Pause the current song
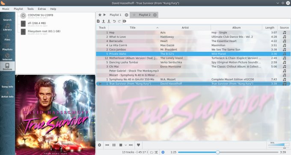Viewport: 291px width, 155px height. point(114,145)
